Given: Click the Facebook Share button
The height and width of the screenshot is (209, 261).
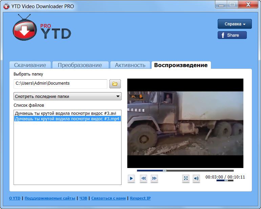Looking at the screenshot, I should click(x=232, y=35).
